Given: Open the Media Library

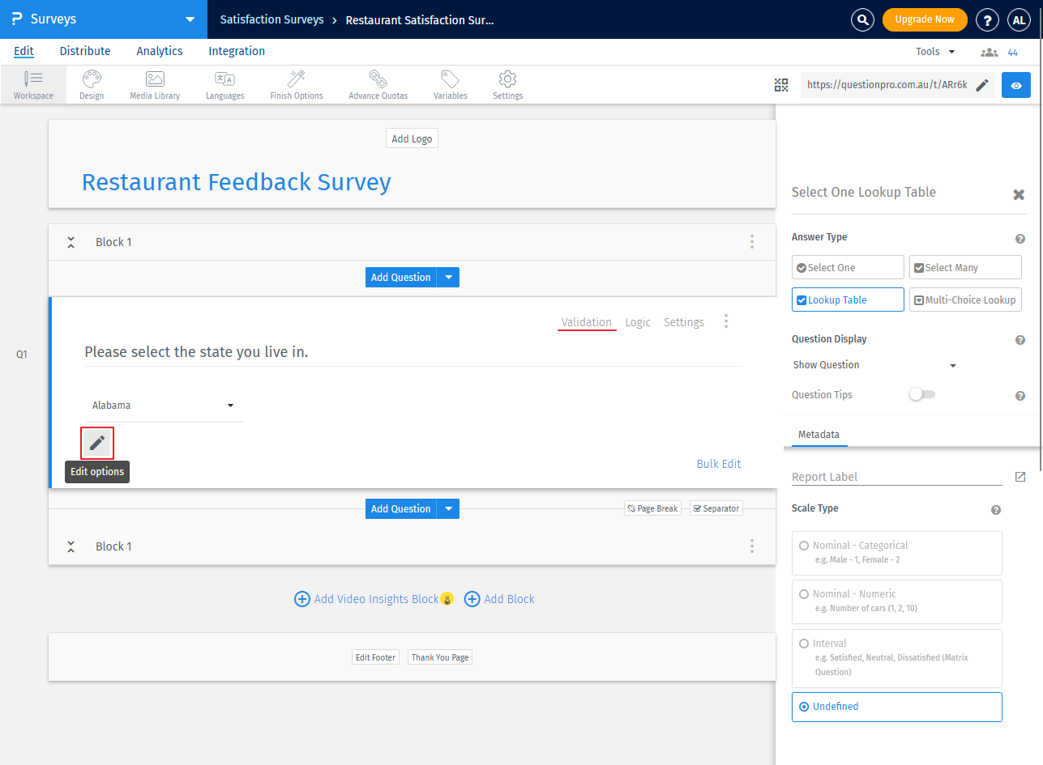Looking at the screenshot, I should coord(155,84).
